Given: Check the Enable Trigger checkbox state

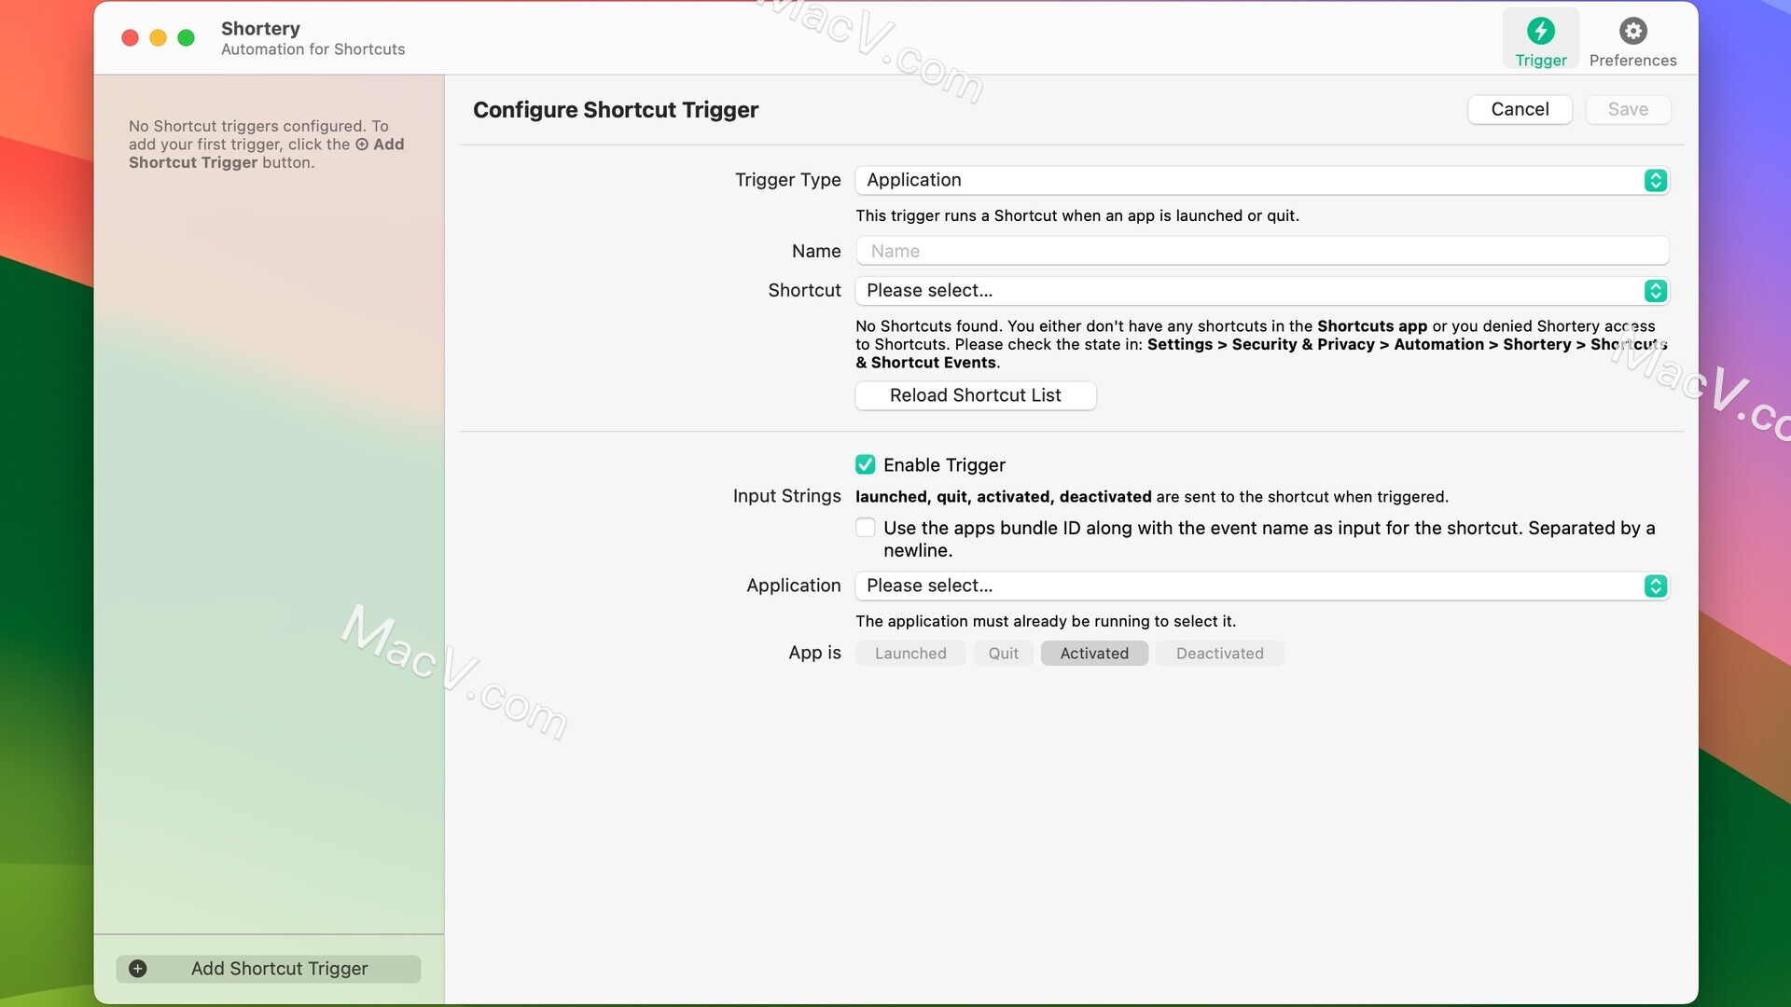Looking at the screenshot, I should pos(865,464).
